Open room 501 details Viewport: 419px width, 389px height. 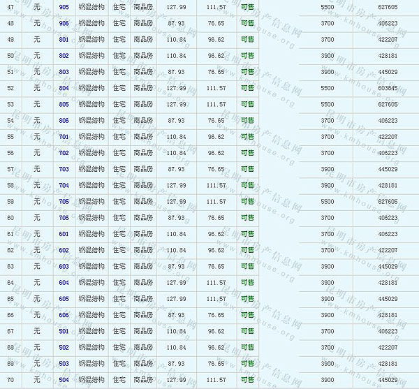64,332
